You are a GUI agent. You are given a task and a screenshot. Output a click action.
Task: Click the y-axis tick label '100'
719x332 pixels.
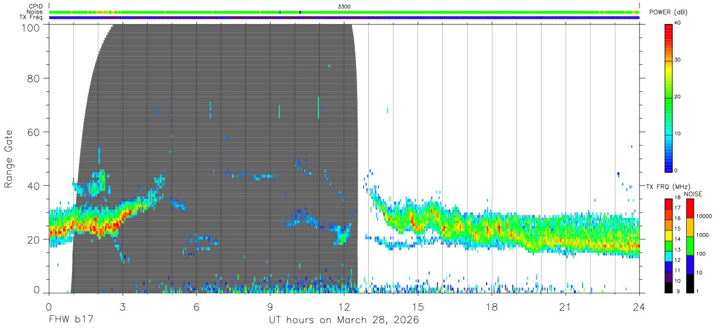31,27
